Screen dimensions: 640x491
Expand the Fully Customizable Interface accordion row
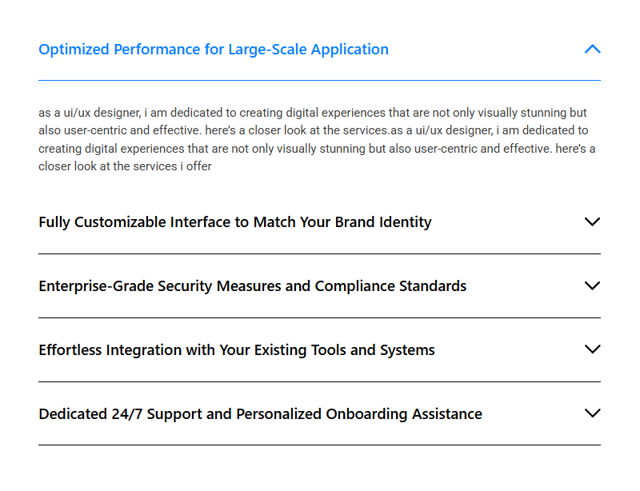click(320, 222)
